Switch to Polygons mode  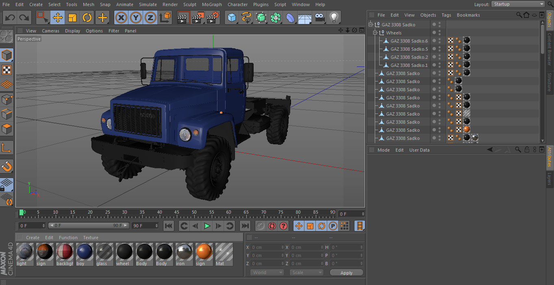(x=7, y=129)
